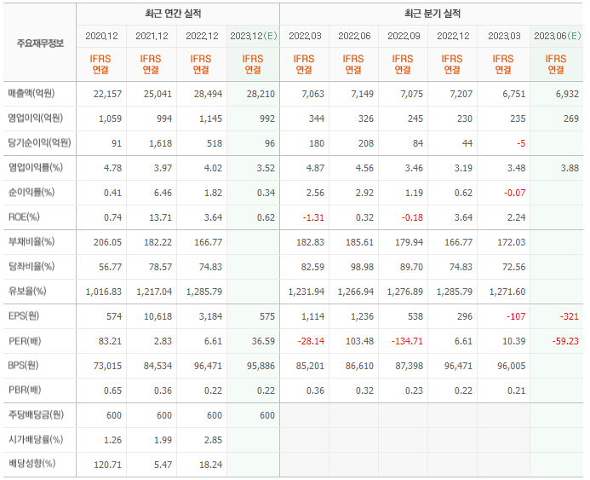Click the operating margin value 4.87
The width and height of the screenshot is (590, 480).
(315, 168)
